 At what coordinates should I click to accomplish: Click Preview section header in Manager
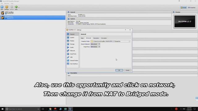pyautogui.click(x=185, y=12)
